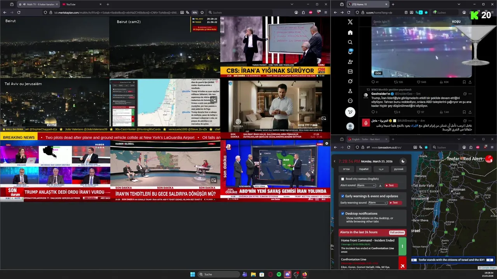Like the GeoInsider post with 57 likes
The height and width of the screenshot is (279, 497).
point(421,112)
